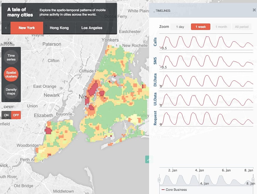Select the Spatial clusters mode
Viewport: 257px width, 194px height.
(x=11, y=74)
